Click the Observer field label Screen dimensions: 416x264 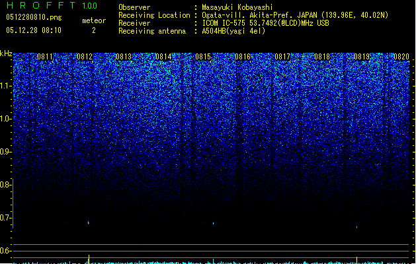(134, 7)
